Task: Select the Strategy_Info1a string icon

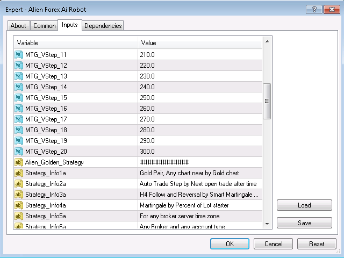Action: point(19,173)
